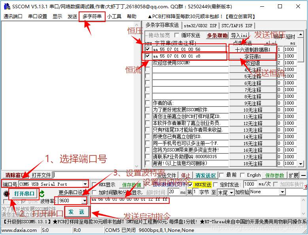Click the 打开串口 button
This screenshot has width=308, height=235.
coord(24,194)
